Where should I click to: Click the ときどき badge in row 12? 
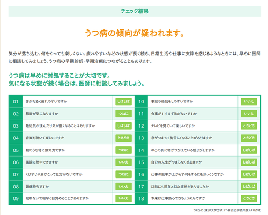tap(249, 126)
